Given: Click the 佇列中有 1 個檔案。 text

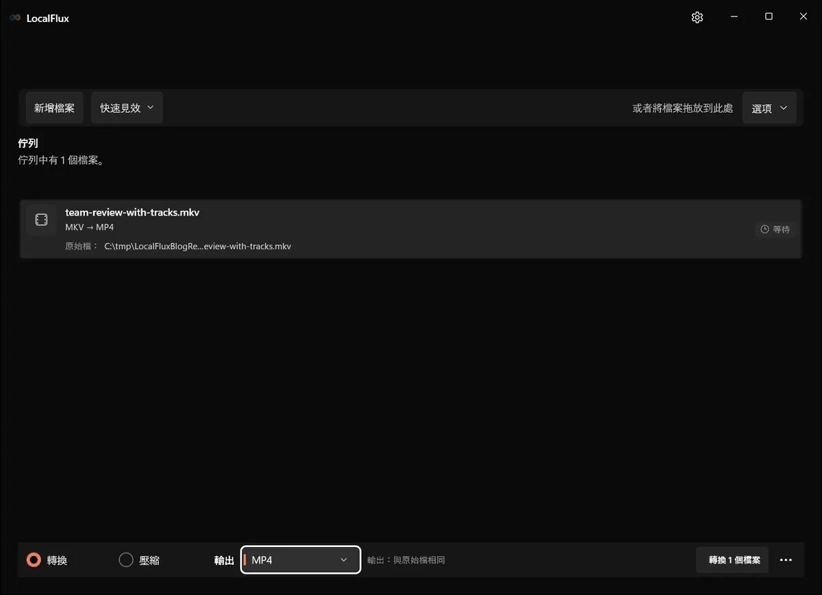Looking at the screenshot, I should tap(61, 160).
